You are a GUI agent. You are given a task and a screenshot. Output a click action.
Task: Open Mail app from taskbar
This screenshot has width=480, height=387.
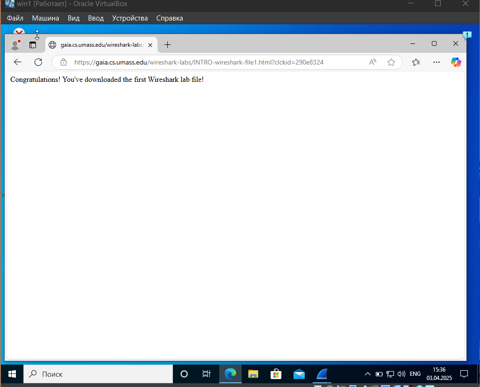[x=299, y=374]
